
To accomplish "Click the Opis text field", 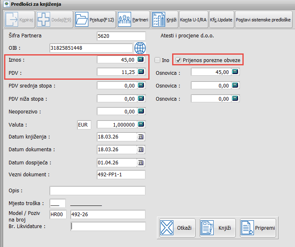I will [97, 191].
